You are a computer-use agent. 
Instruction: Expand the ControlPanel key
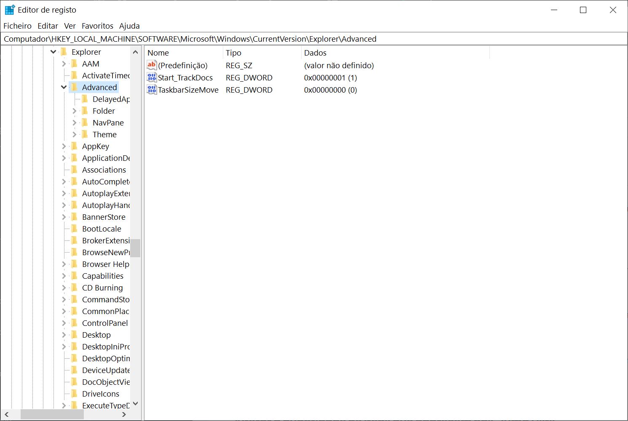pos(64,323)
